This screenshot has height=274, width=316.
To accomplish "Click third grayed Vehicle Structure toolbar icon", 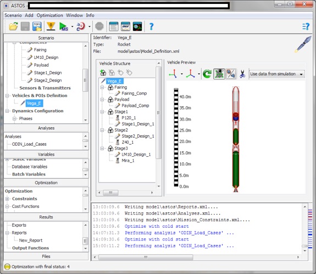I will [120, 72].
